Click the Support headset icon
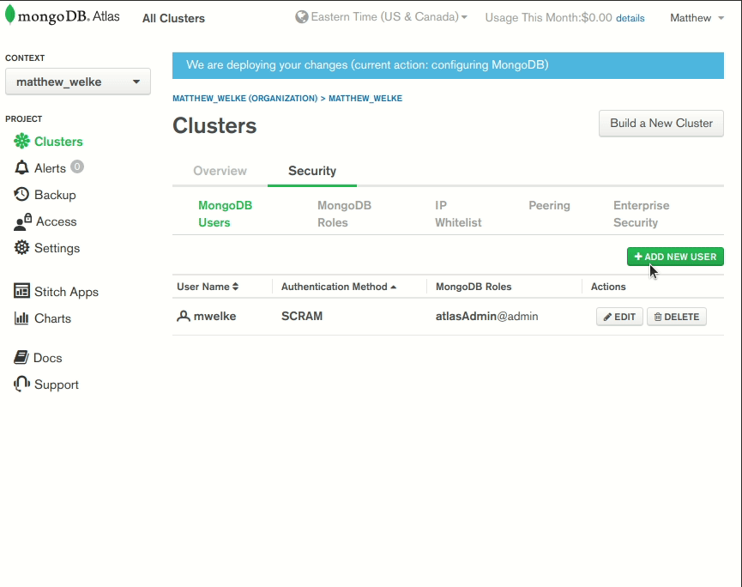The image size is (742, 587). pyautogui.click(x=21, y=384)
